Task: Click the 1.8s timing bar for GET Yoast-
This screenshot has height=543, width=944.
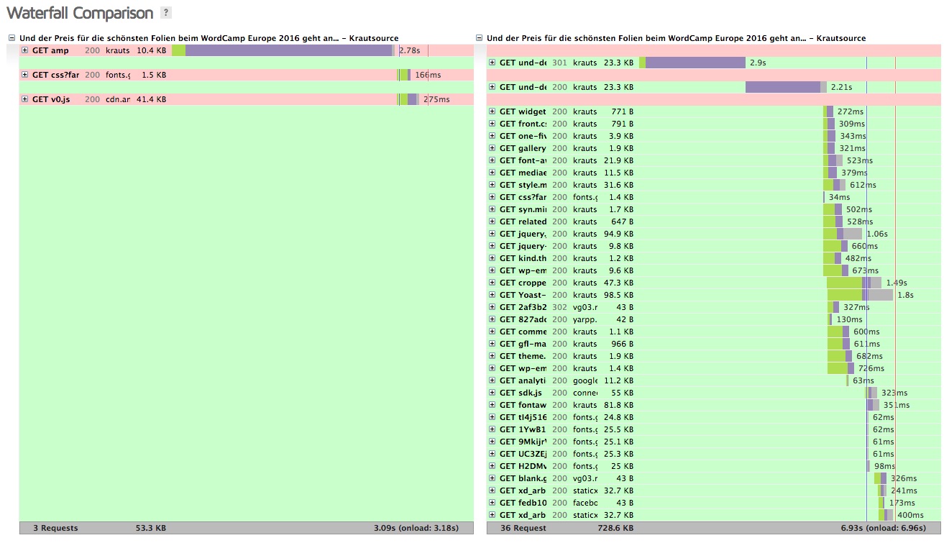Action: click(x=860, y=295)
